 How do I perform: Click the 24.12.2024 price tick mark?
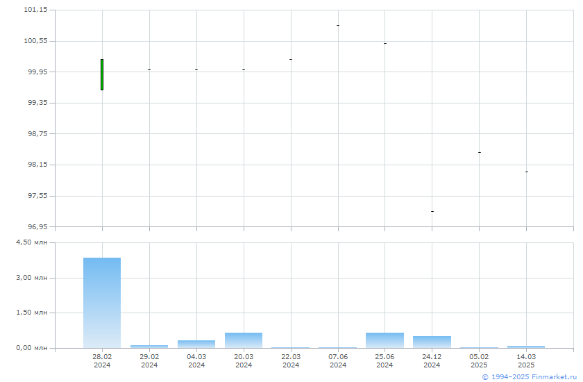pos(432,211)
